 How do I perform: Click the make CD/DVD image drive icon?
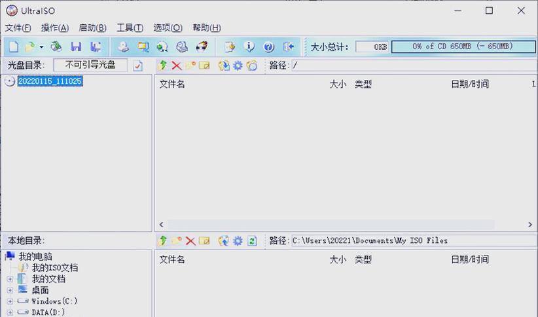[x=123, y=47]
